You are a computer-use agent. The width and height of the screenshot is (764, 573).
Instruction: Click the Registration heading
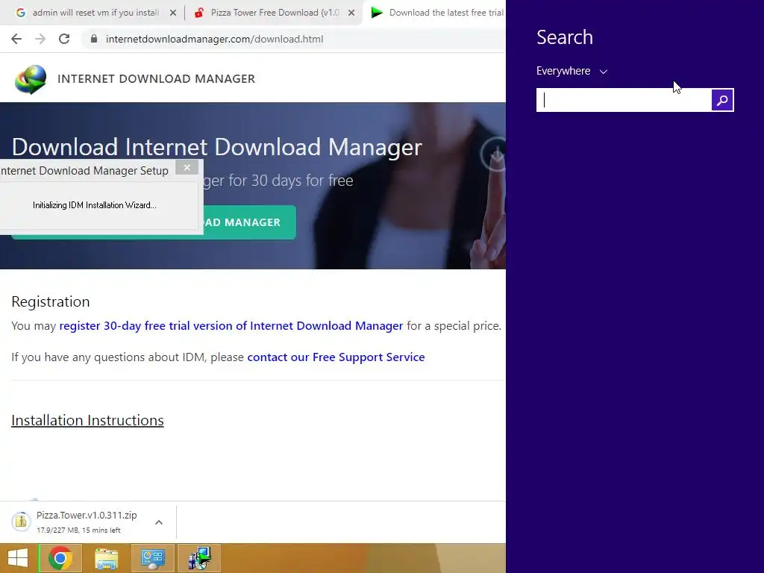pyautogui.click(x=51, y=301)
